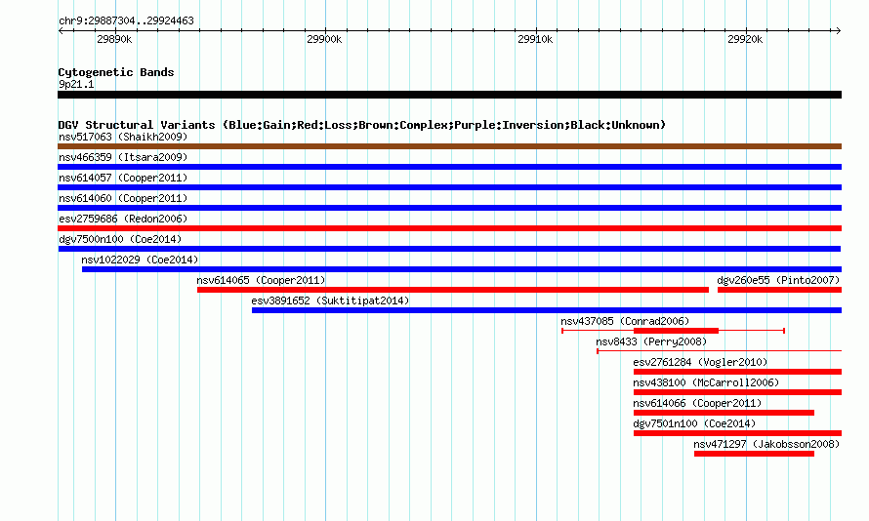The width and height of the screenshot is (869, 521).
Task: Select the brown nsv517063 complex variant bar
Action: pyautogui.click(x=449, y=146)
